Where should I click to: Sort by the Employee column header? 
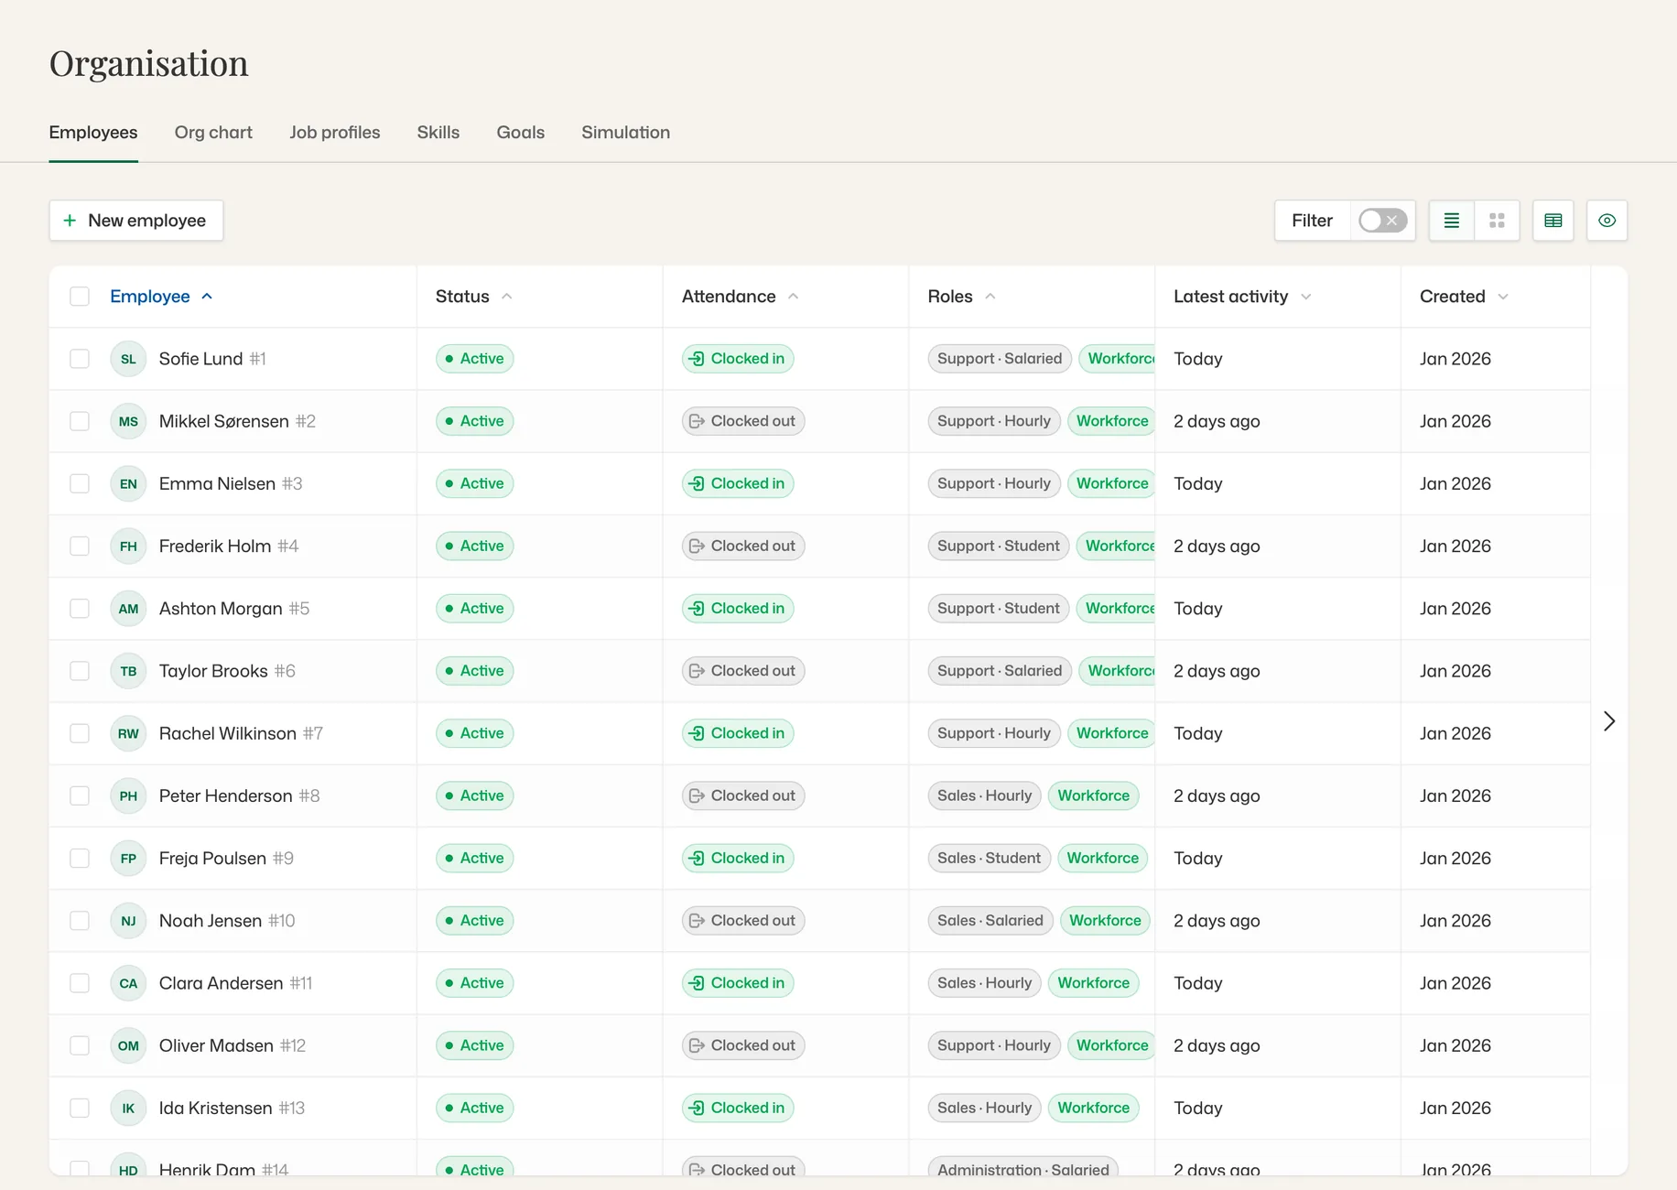(x=161, y=297)
